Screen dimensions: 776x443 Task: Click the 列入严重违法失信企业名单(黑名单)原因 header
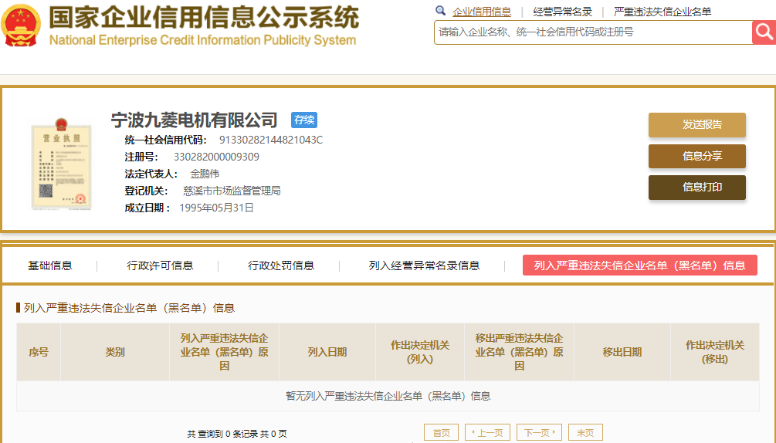[x=224, y=352]
